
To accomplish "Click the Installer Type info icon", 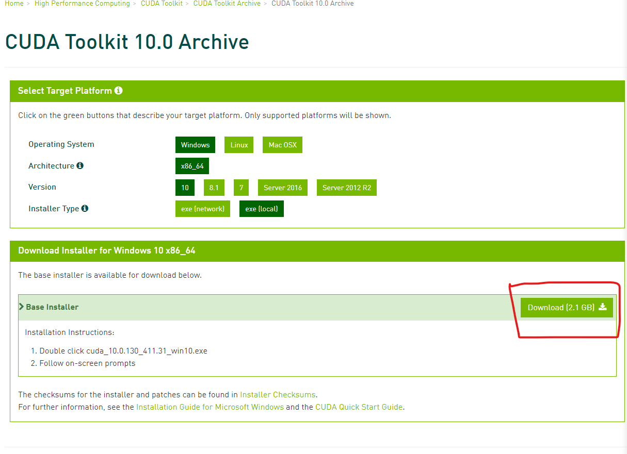I will click(x=85, y=209).
